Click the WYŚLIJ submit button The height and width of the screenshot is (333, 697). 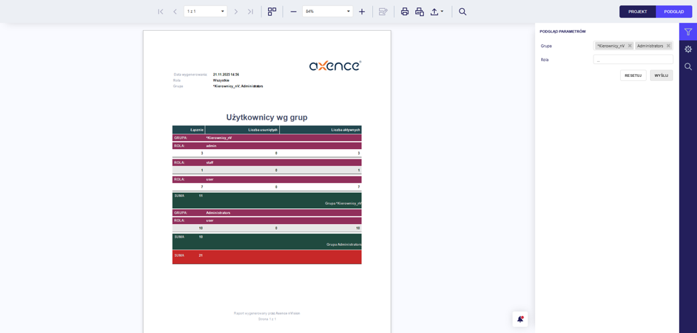point(661,76)
